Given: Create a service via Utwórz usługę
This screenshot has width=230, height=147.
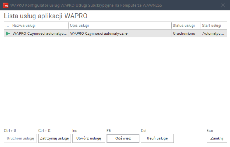Looking at the screenshot, I should pyautogui.click(x=89, y=138).
